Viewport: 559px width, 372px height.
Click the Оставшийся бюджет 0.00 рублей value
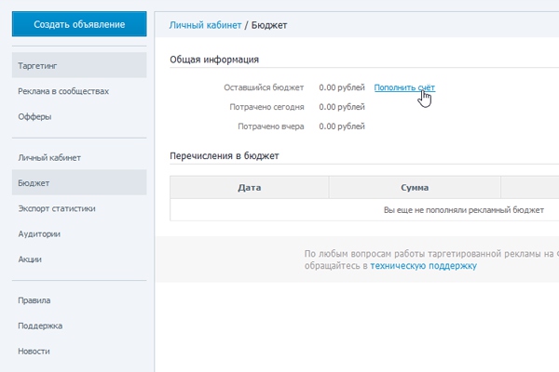[341, 87]
